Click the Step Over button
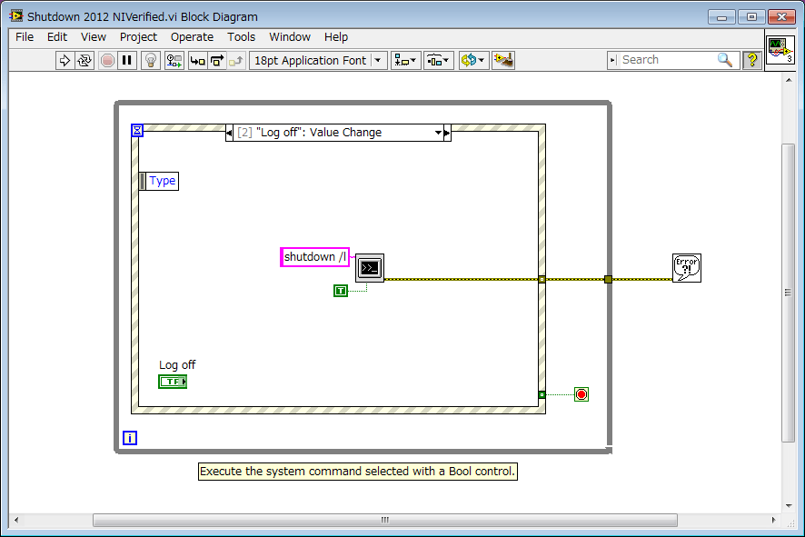 point(217,61)
